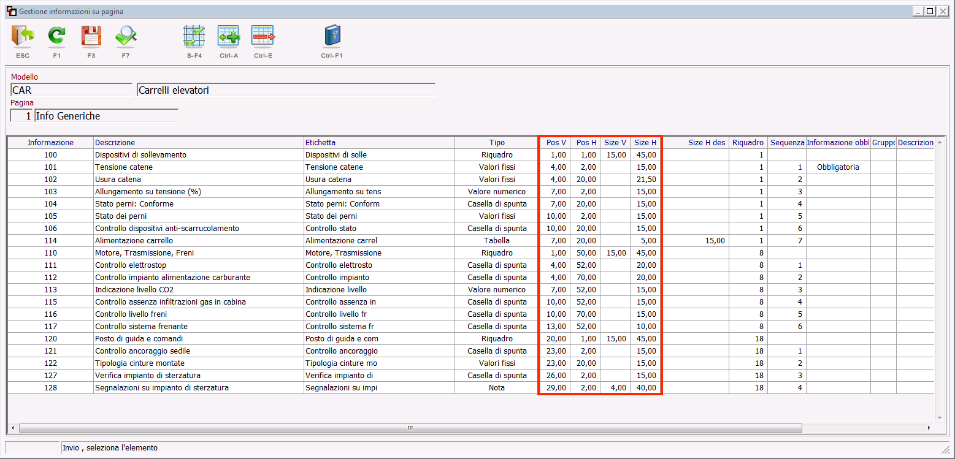Click the Sequenza column header

(787, 143)
